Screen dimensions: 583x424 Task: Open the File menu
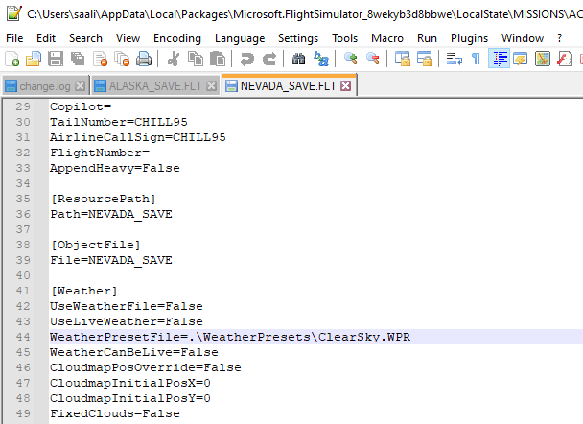point(14,38)
